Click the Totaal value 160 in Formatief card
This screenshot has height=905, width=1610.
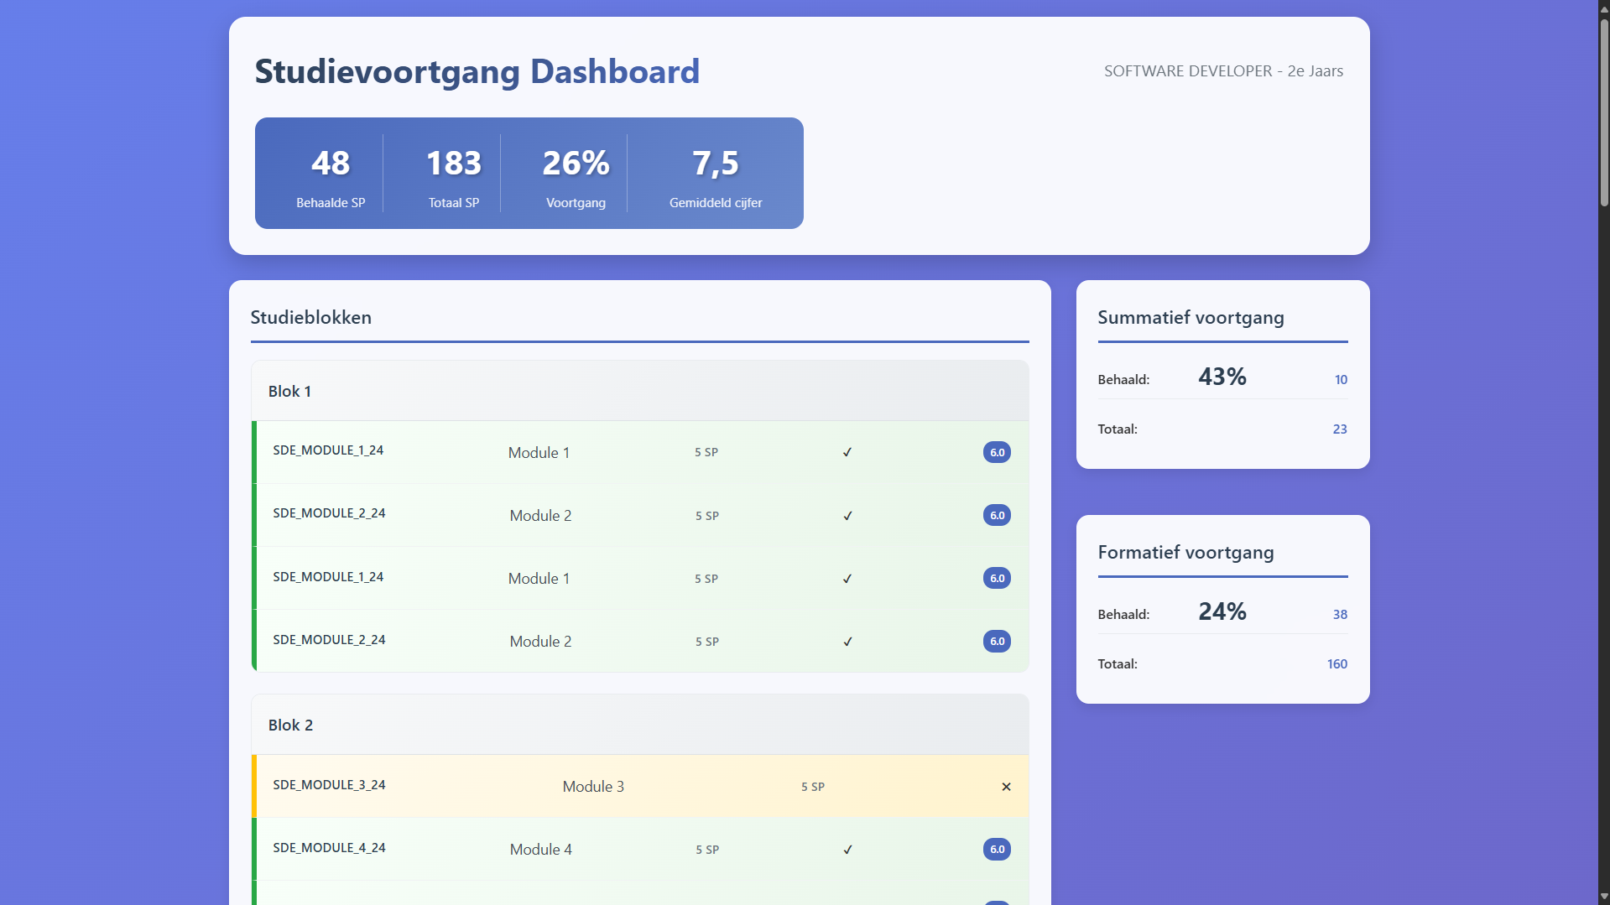(x=1337, y=664)
